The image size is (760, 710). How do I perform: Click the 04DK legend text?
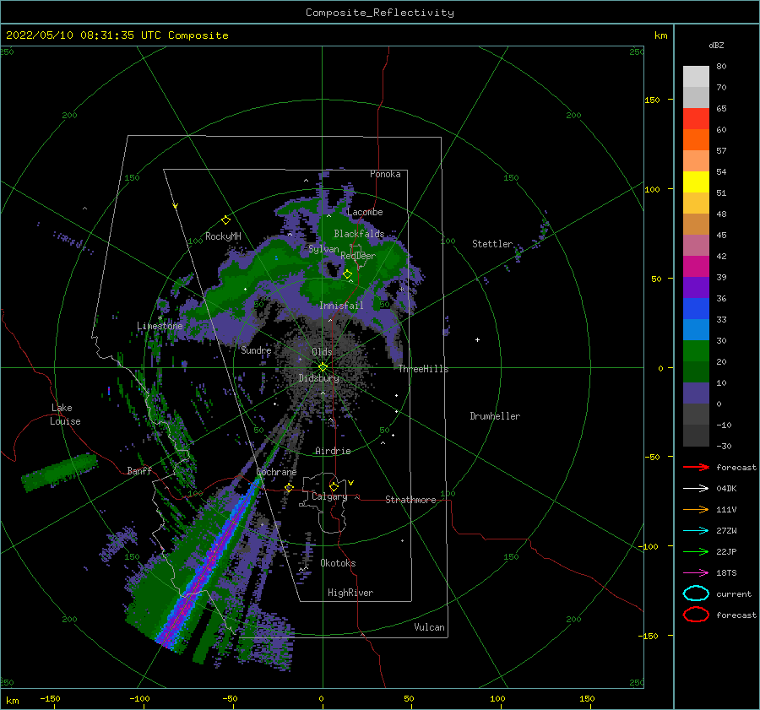726,489
